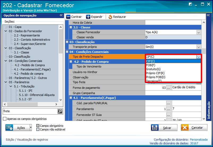The image size is (213, 147).
Task: Select 05 - Parâmetros/ 5.2 - Outros item
Action: [28, 78]
